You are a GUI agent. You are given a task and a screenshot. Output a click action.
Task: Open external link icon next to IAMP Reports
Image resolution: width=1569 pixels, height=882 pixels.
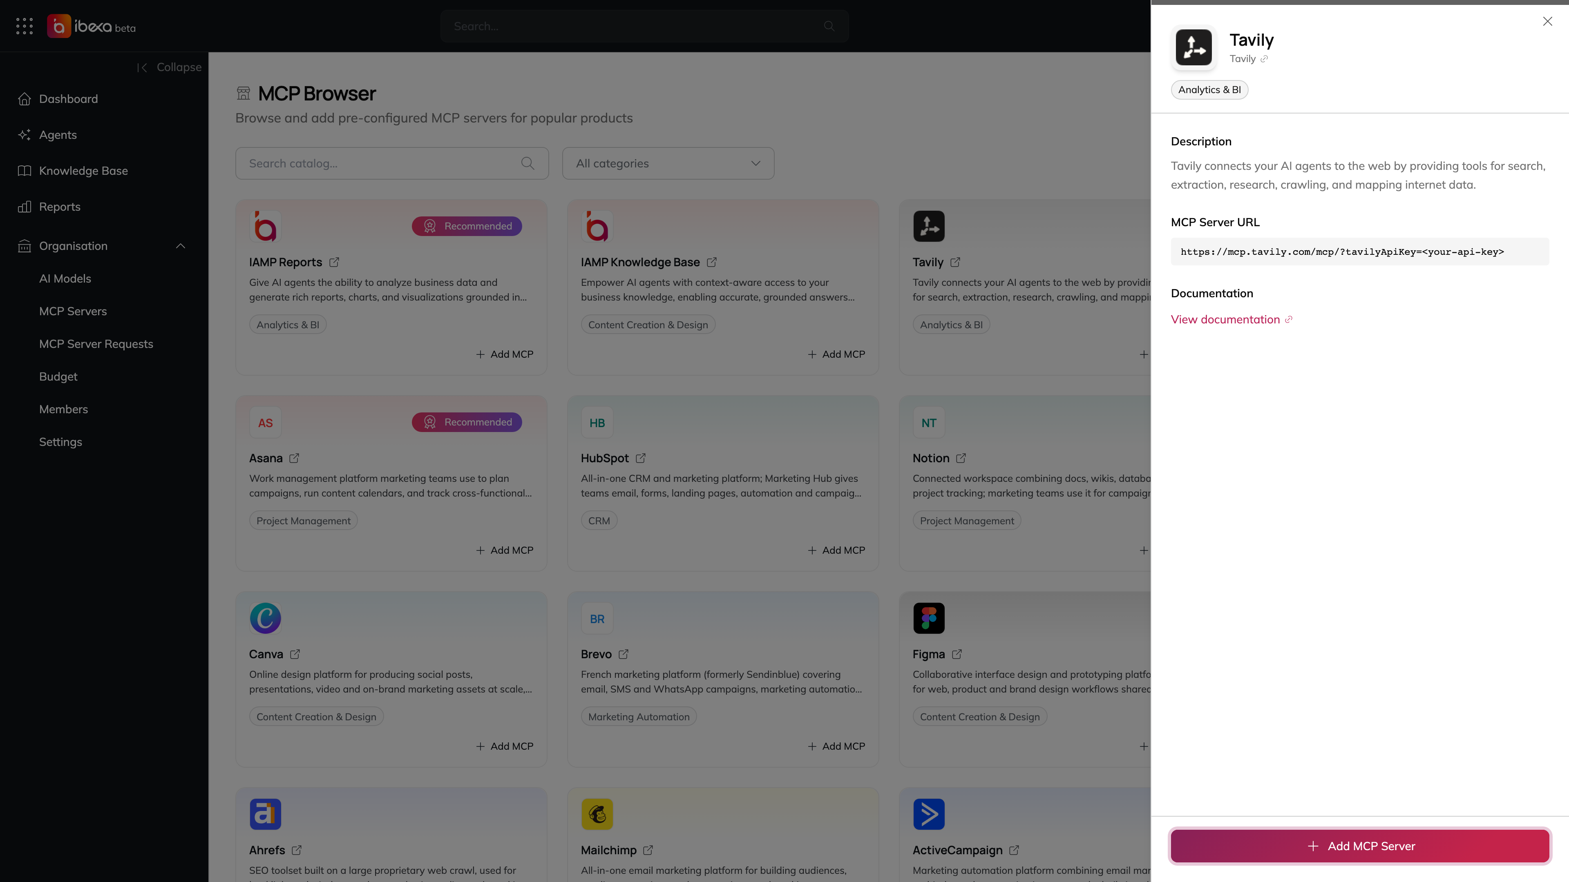coord(334,262)
